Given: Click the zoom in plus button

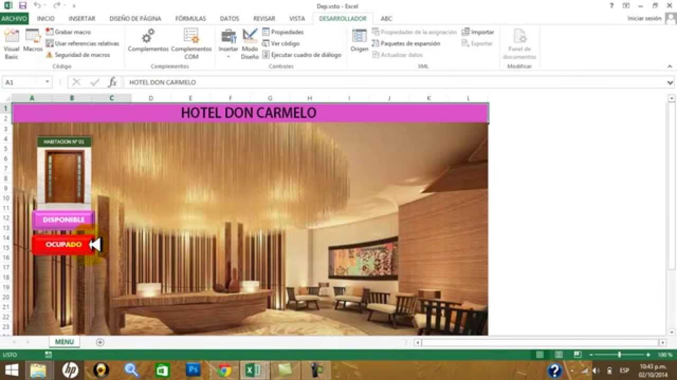Looking at the screenshot, I should pyautogui.click(x=648, y=355).
